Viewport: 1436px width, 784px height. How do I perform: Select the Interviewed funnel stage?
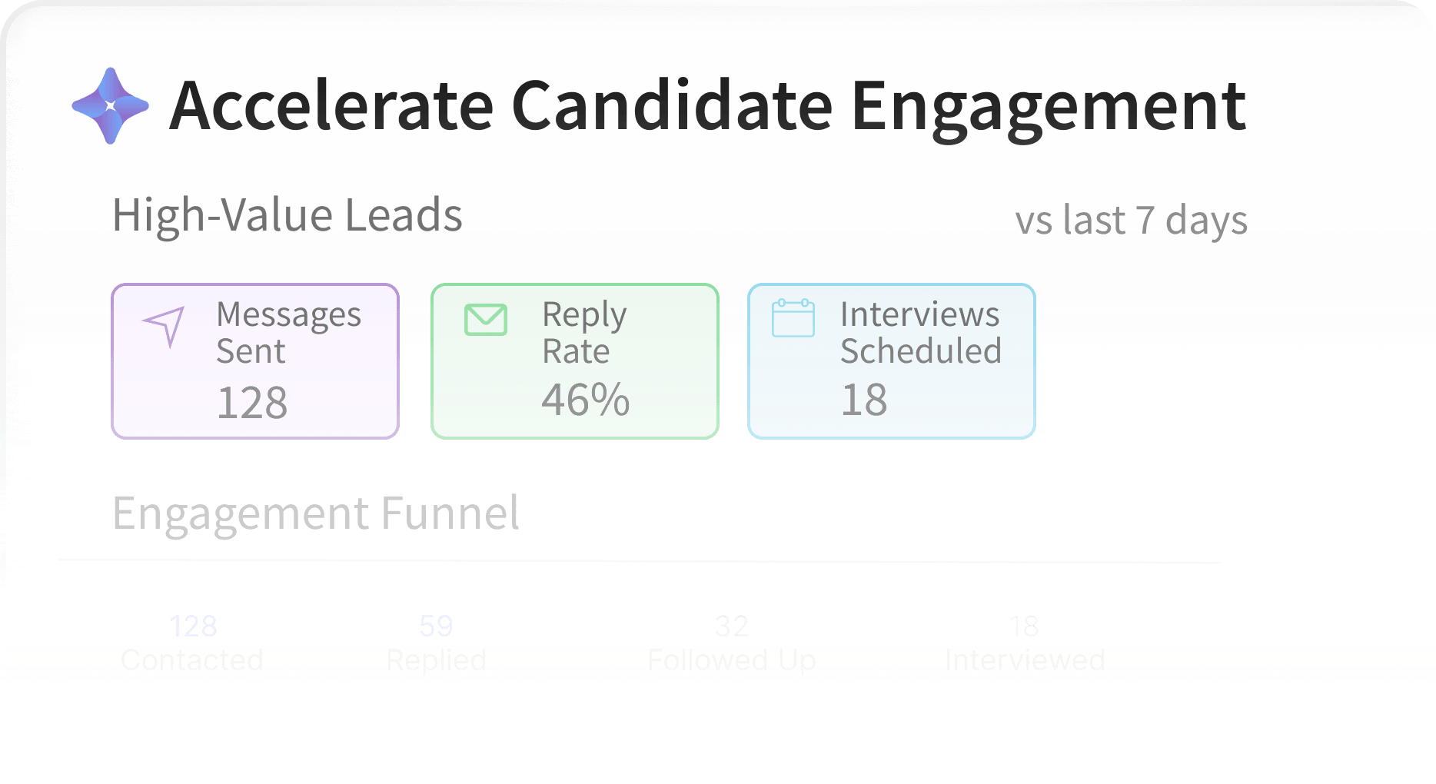click(1025, 660)
